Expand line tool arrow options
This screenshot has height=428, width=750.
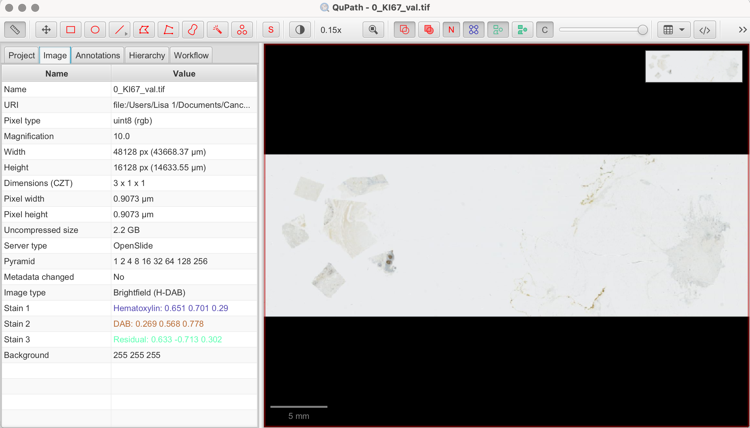[x=126, y=34]
